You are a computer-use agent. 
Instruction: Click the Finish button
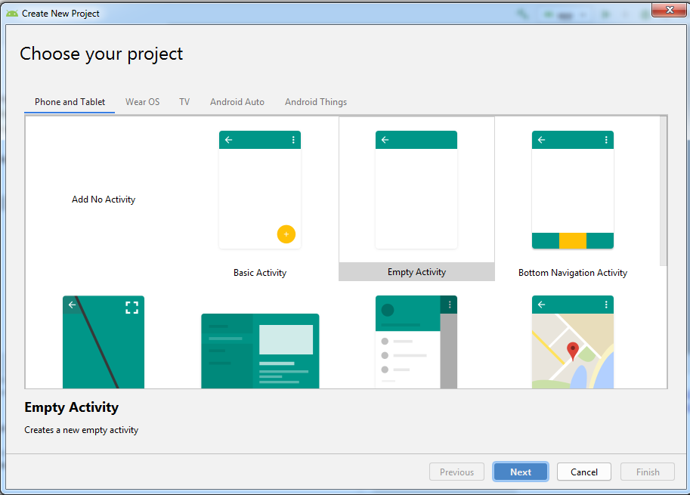click(x=648, y=472)
